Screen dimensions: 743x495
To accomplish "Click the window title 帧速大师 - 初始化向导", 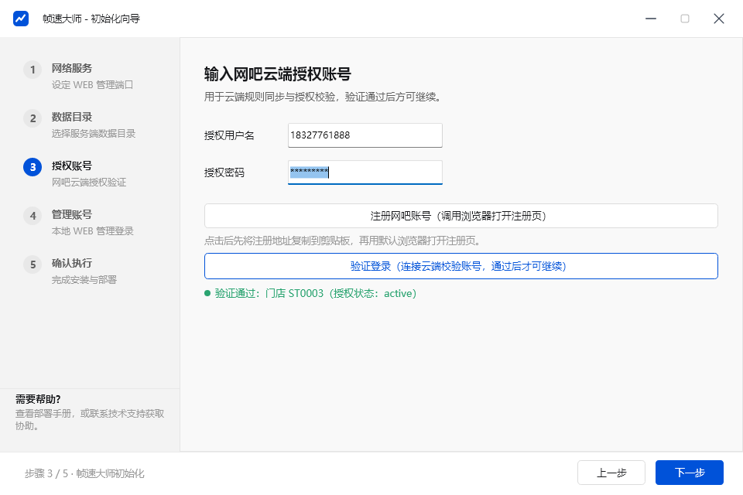I will pyautogui.click(x=91, y=19).
